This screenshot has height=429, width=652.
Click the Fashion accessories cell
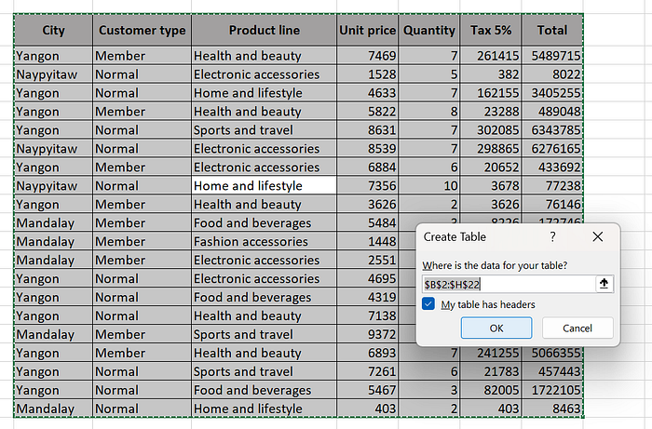(x=264, y=241)
